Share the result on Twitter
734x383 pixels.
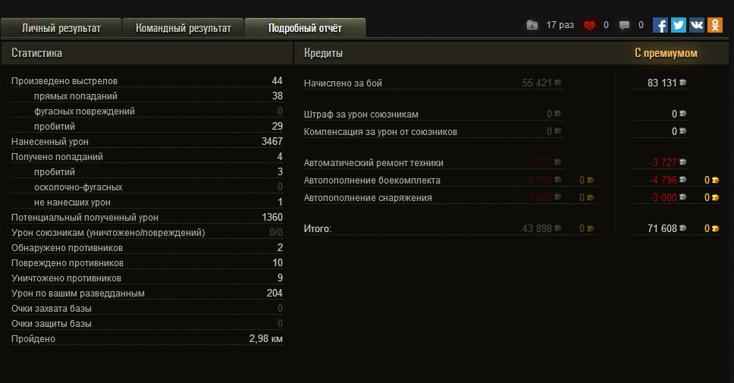click(679, 25)
